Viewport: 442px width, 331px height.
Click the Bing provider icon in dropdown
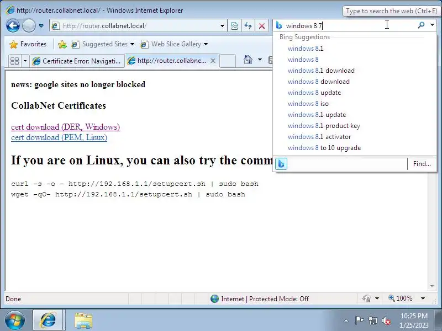(x=281, y=164)
